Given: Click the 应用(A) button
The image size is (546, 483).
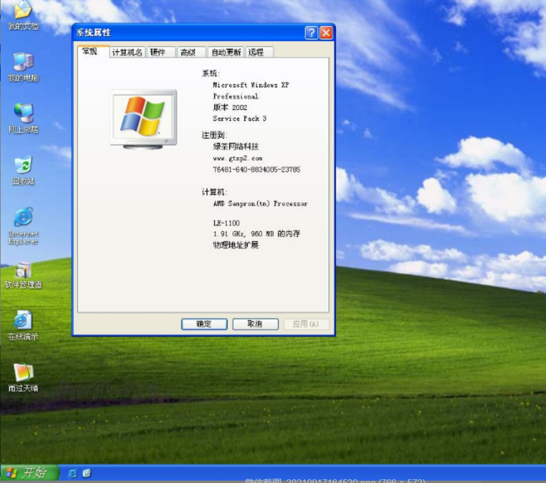Looking at the screenshot, I should click(306, 324).
